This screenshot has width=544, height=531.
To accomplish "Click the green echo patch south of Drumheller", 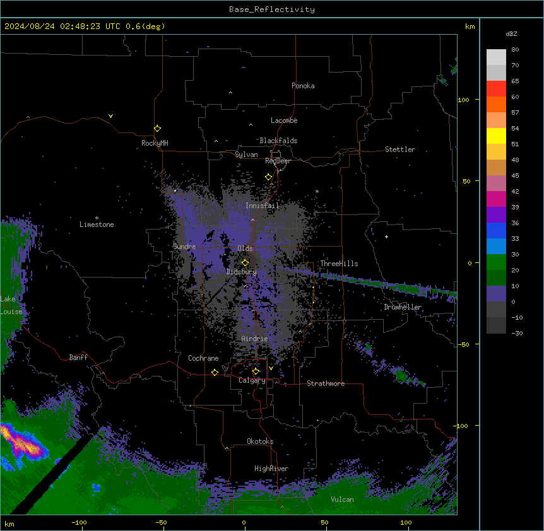I will tap(401, 375).
